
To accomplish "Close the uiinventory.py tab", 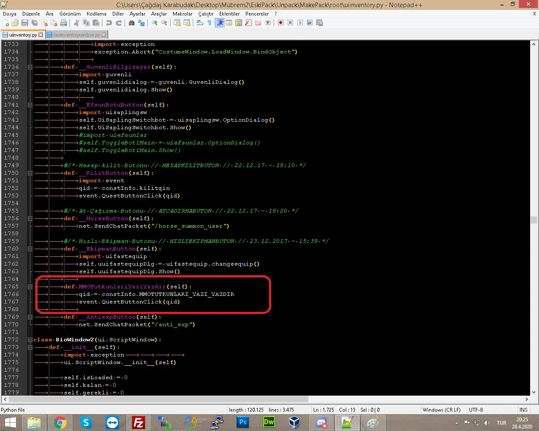I will pyautogui.click(x=41, y=35).
